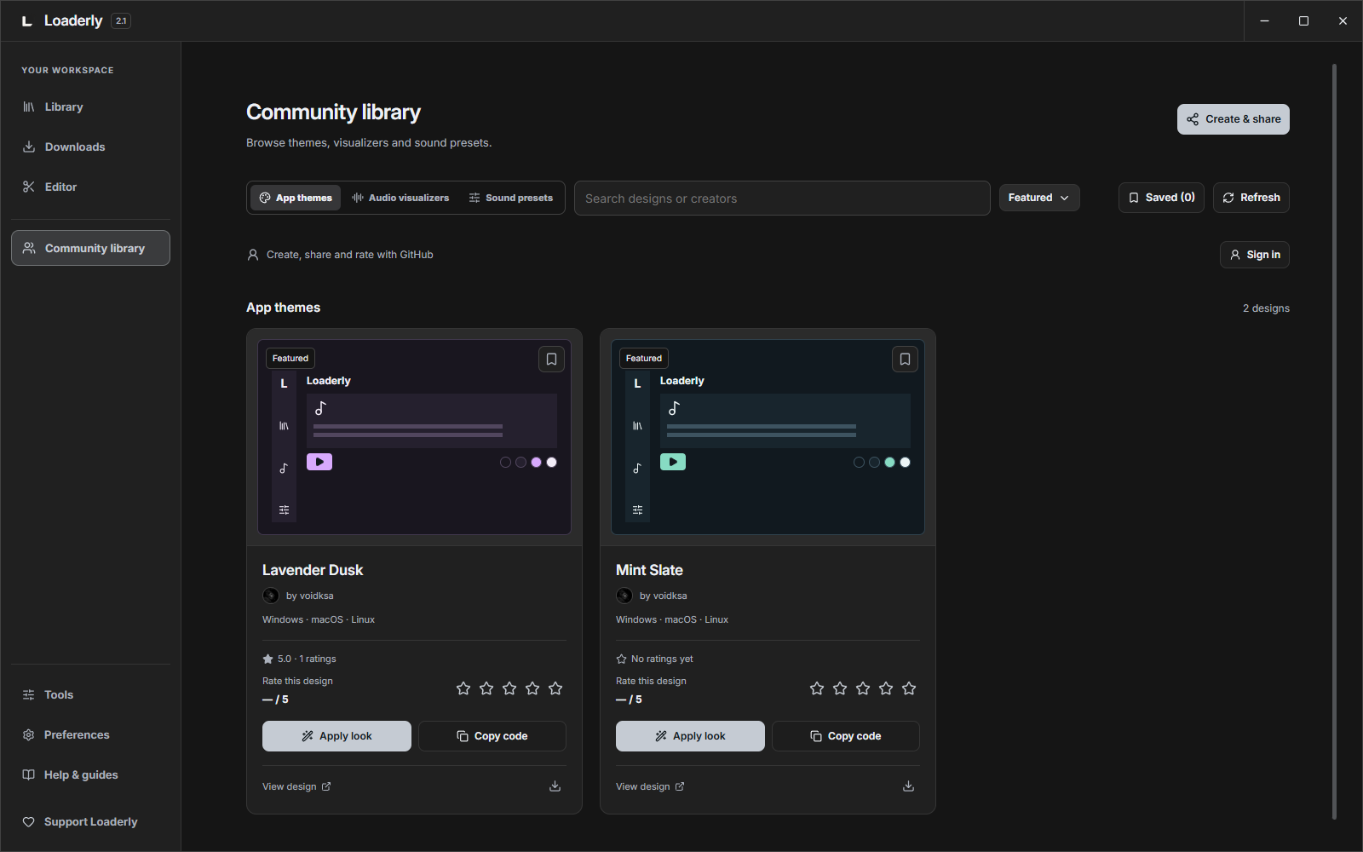Refresh the community library
Image resolution: width=1363 pixels, height=852 pixels.
point(1251,198)
